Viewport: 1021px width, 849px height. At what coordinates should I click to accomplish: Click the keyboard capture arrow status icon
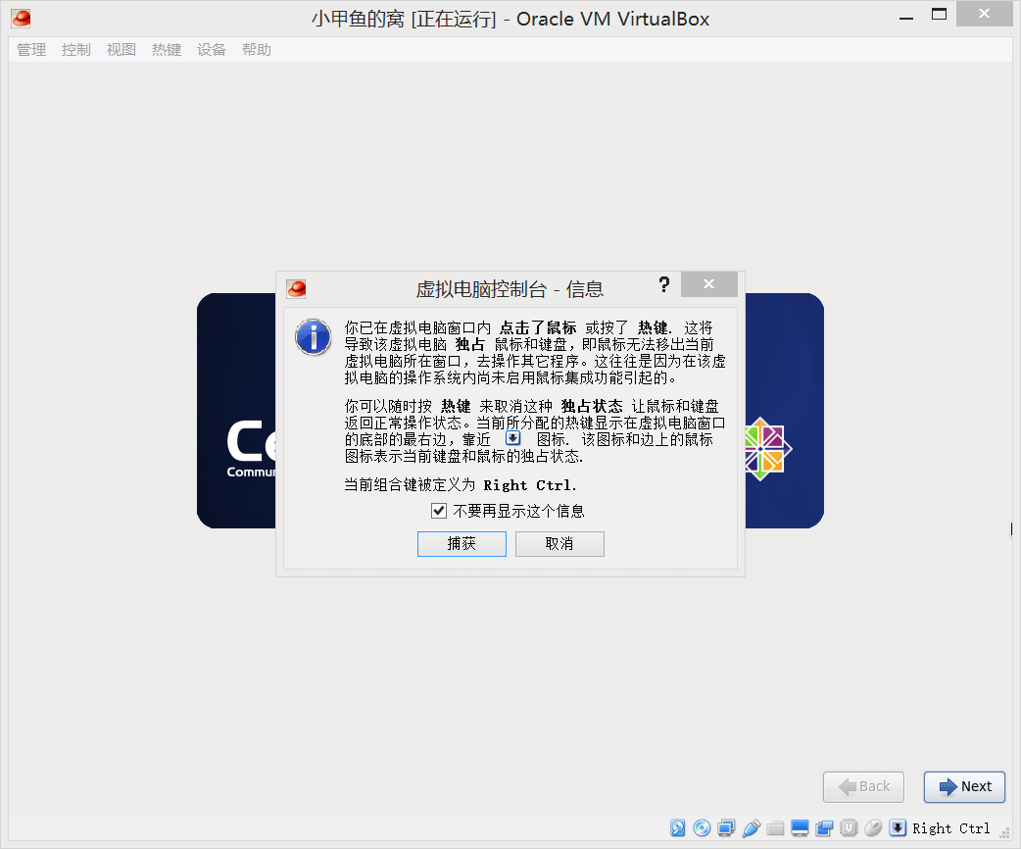click(x=898, y=828)
